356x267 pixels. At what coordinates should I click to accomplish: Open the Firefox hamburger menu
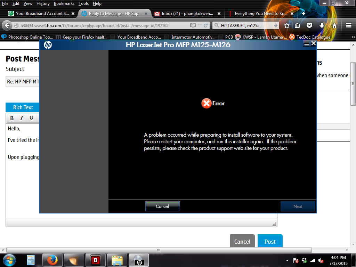tap(349, 25)
